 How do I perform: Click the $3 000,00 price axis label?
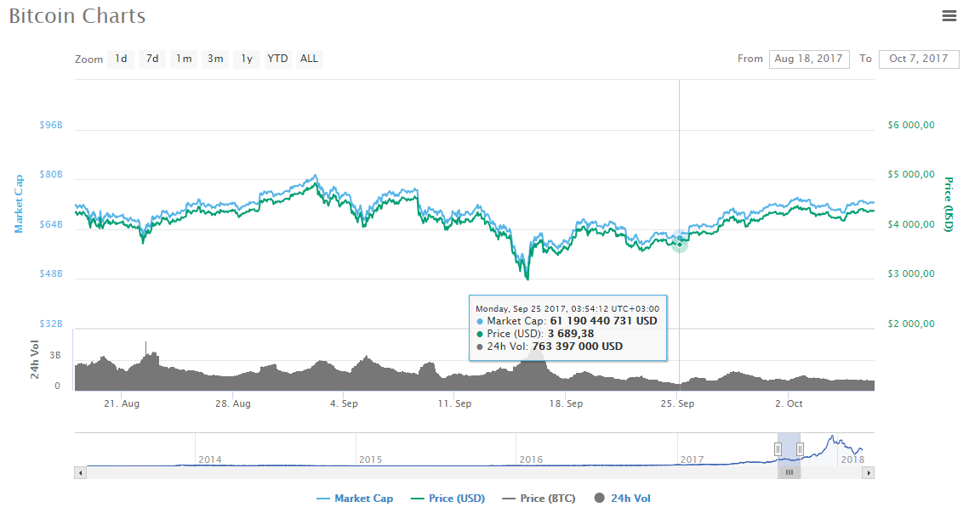pos(911,273)
